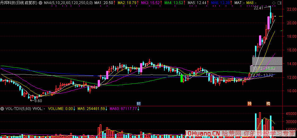This screenshot has height=138, width=297.
Task: Select the upper gray gap zone rectangle
Action: click(x=267, y=61)
